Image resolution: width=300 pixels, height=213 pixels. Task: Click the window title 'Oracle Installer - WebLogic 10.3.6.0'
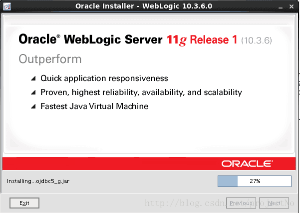(144, 6)
